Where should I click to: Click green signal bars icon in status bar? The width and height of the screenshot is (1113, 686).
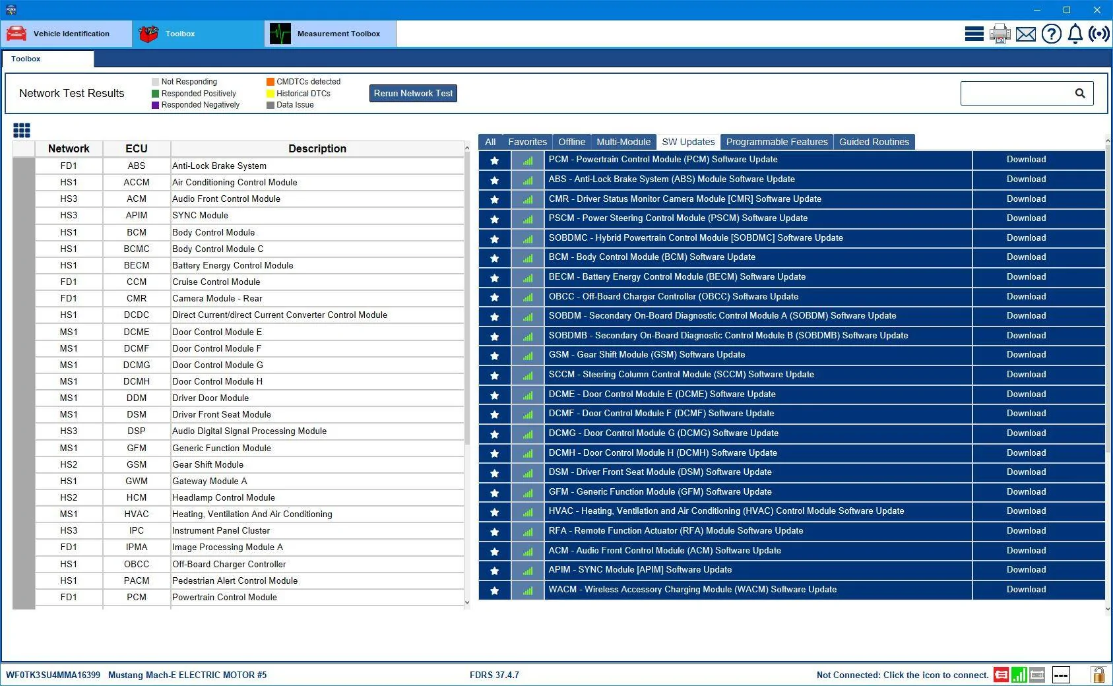click(x=1019, y=675)
